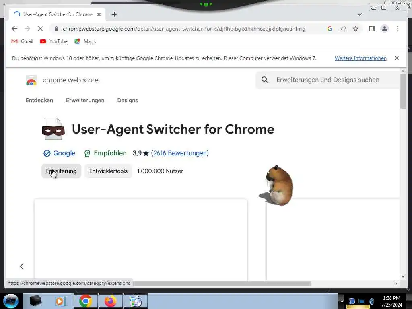The height and width of the screenshot is (309, 412).
Task: Click the scroll-down arrow of page
Action: click(x=403, y=277)
